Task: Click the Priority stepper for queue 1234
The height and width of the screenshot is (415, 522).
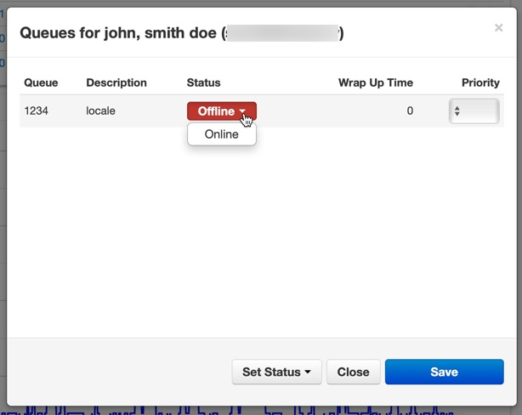Action: (x=474, y=111)
